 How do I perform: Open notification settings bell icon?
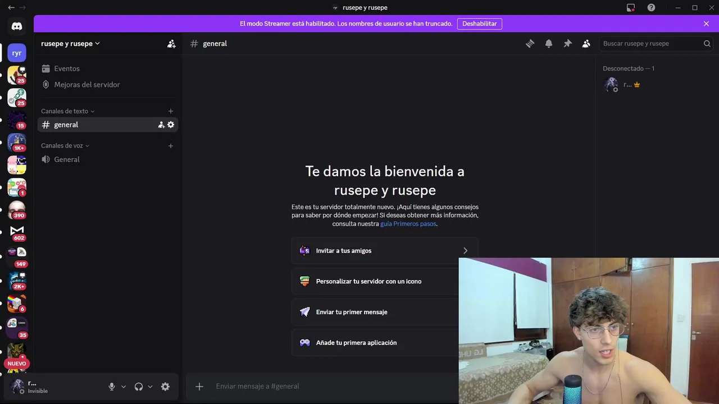pyautogui.click(x=549, y=44)
